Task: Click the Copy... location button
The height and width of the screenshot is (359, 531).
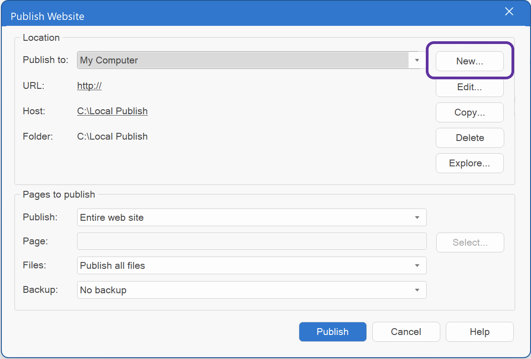Action: pos(469,112)
